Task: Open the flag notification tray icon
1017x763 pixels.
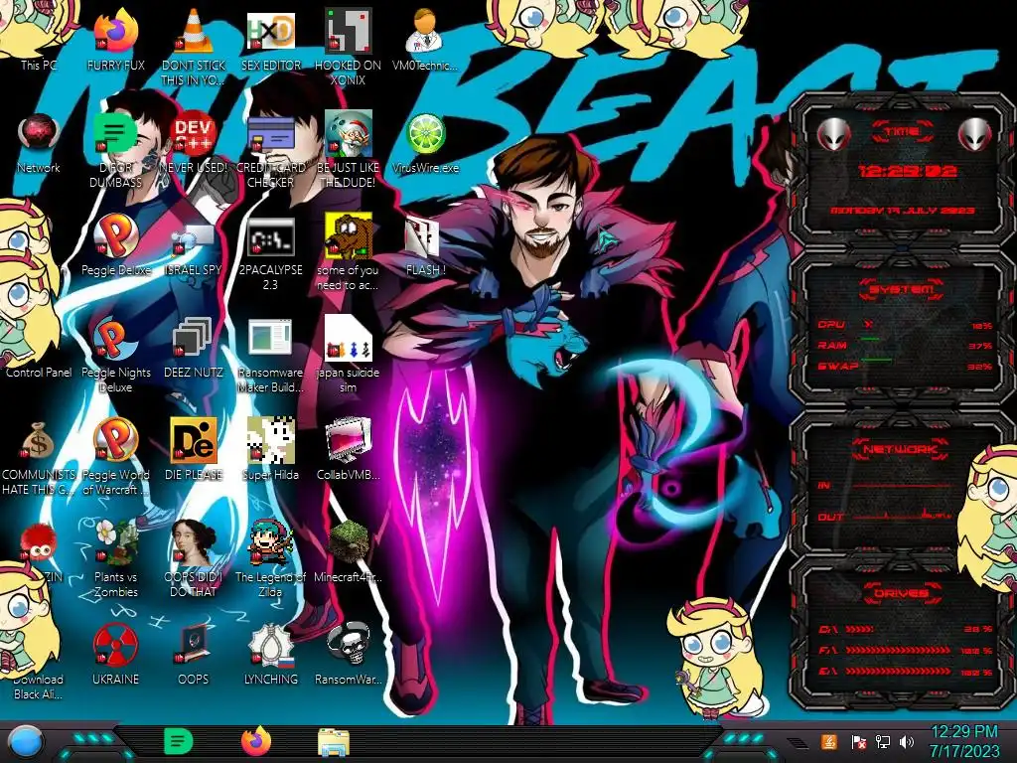Action: pos(859,742)
